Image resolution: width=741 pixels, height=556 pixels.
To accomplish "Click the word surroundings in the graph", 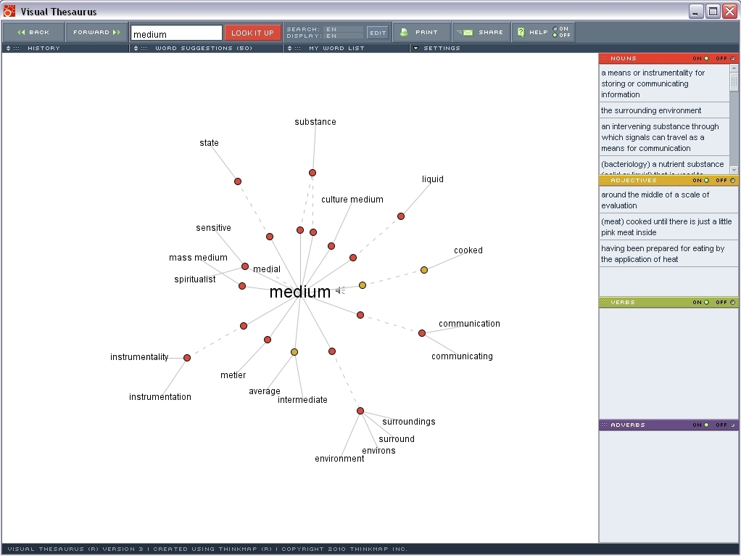I will click(409, 422).
